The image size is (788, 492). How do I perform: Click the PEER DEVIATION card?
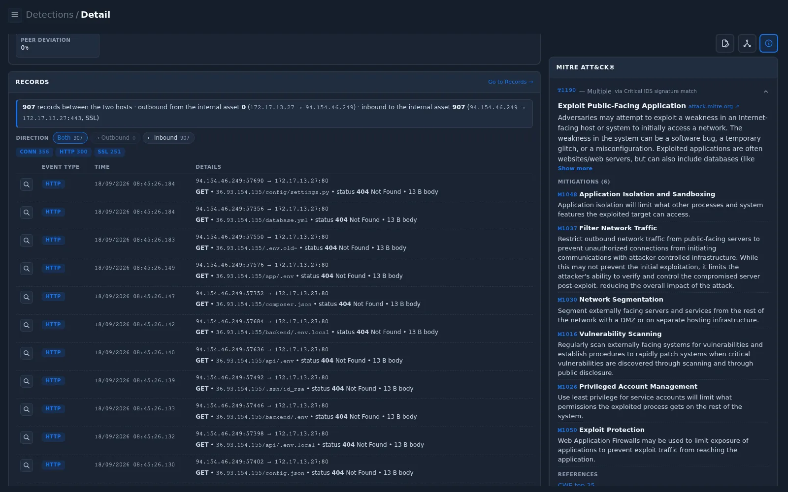[58, 45]
